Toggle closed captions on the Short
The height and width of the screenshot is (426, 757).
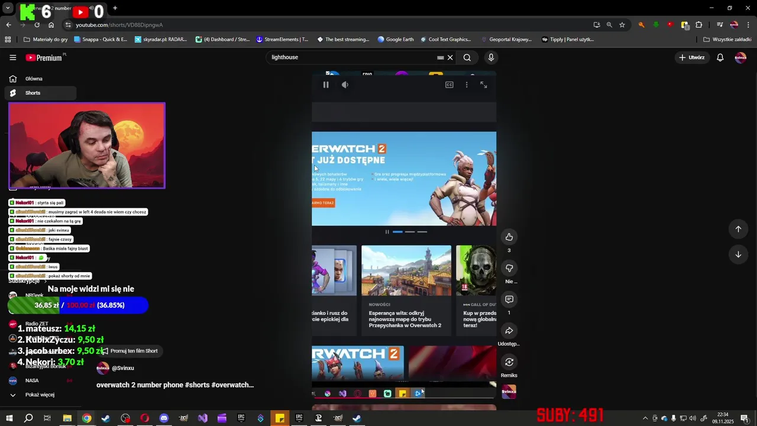pyautogui.click(x=449, y=85)
